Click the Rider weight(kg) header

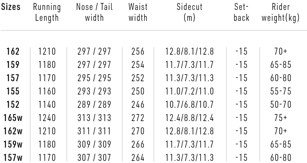(281, 12)
